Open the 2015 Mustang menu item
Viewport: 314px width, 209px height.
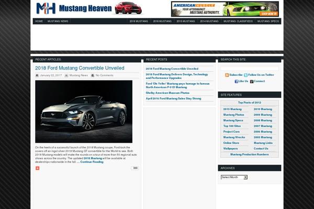[186, 21]
